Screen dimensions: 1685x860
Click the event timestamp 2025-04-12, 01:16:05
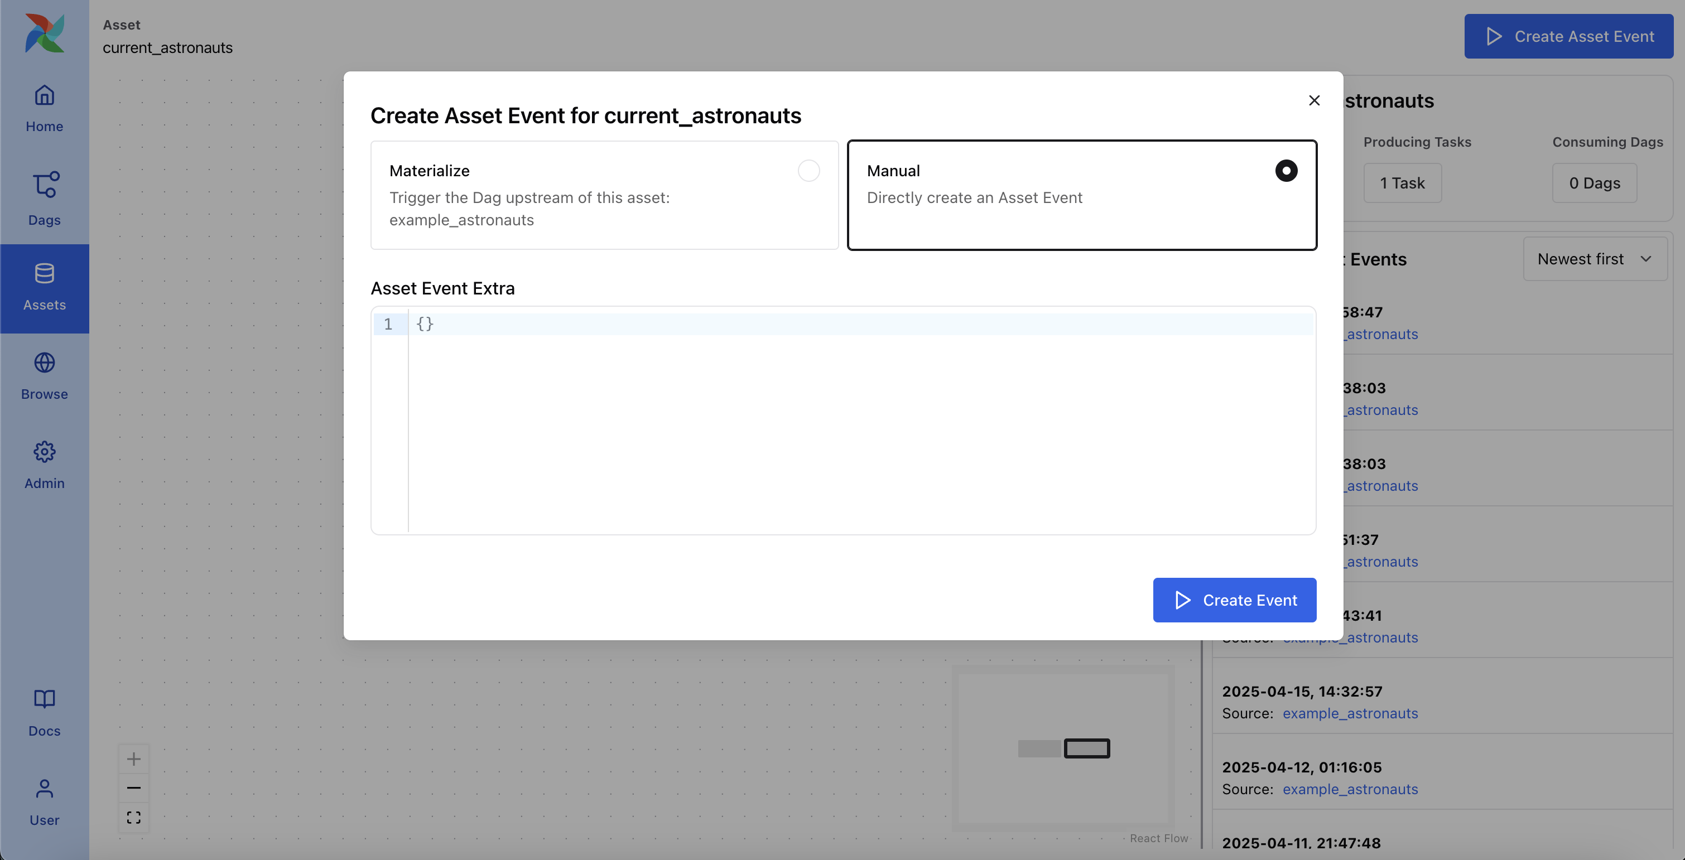click(x=1302, y=767)
